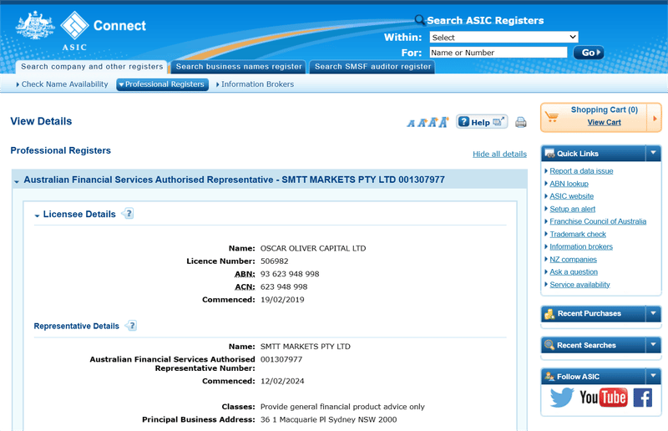Click the Recent Purchases coins icon
Image resolution: width=668 pixels, height=431 pixels.
[x=549, y=314]
